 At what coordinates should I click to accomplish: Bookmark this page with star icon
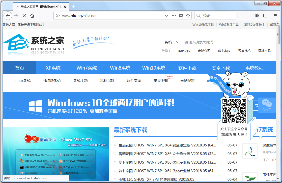click(x=188, y=16)
